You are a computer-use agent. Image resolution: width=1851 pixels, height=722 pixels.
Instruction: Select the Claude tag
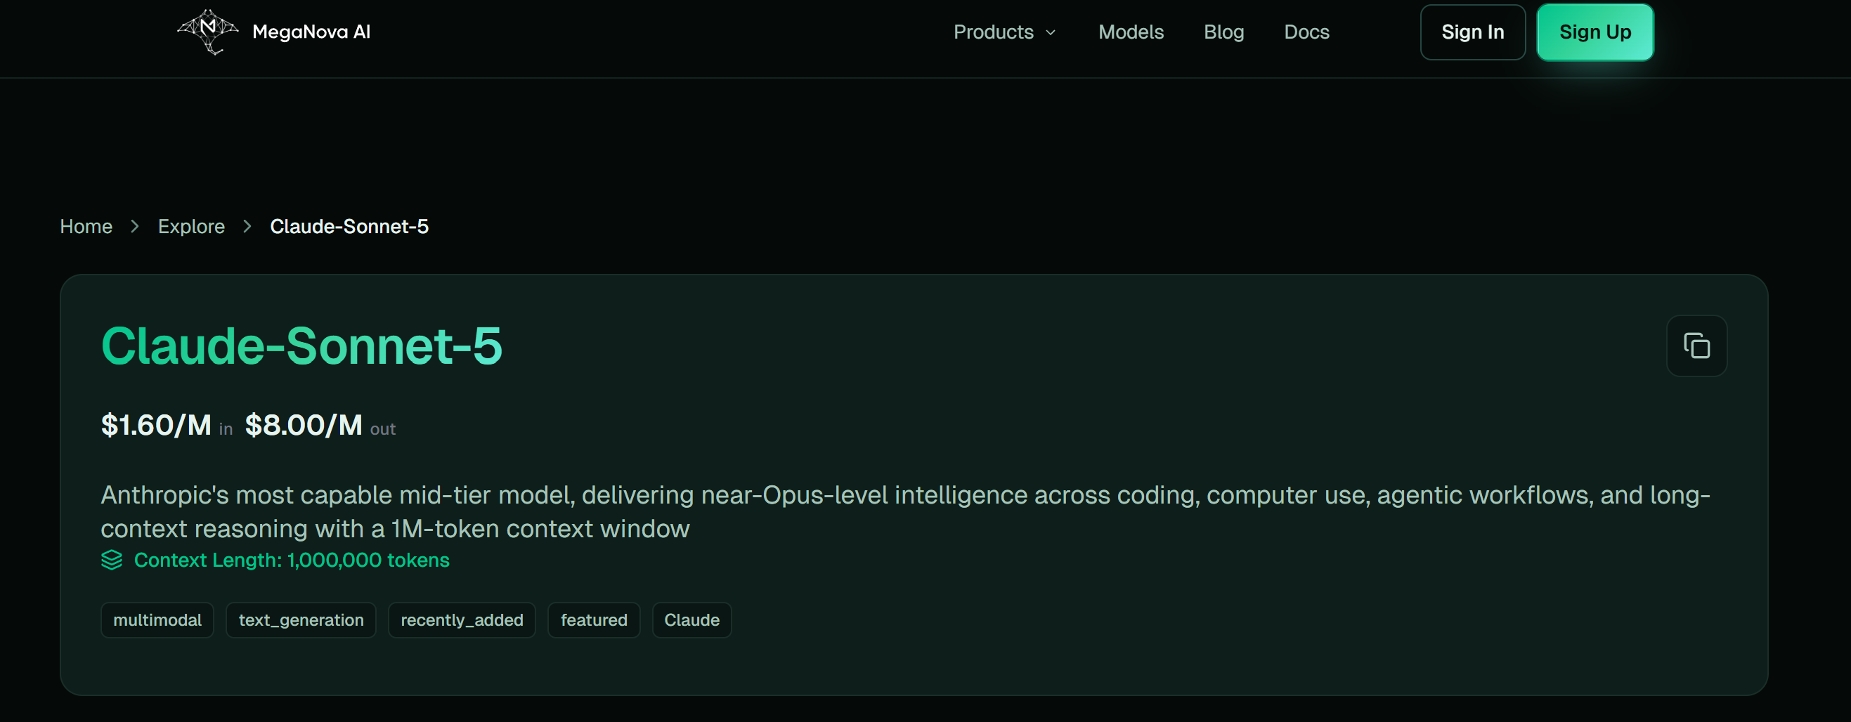click(691, 619)
